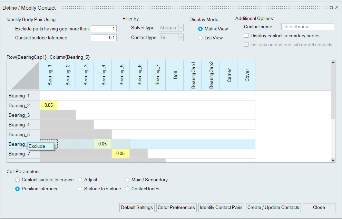Select Surface to surface option

pos(80,189)
